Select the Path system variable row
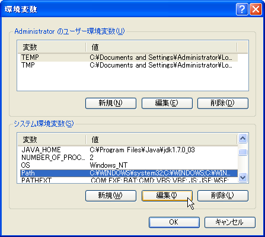This screenshot has height=237, width=265. click(129, 173)
